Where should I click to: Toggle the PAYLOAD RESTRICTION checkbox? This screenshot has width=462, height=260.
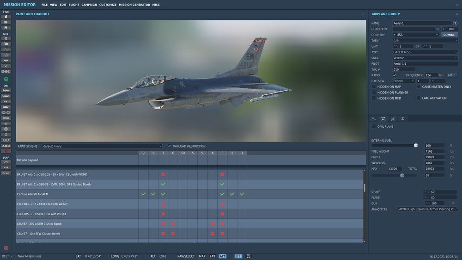click(x=169, y=146)
